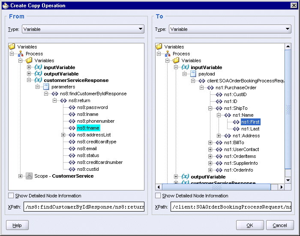Expand the ns1:Address node
The width and height of the screenshot is (300, 236).
tap(219, 136)
